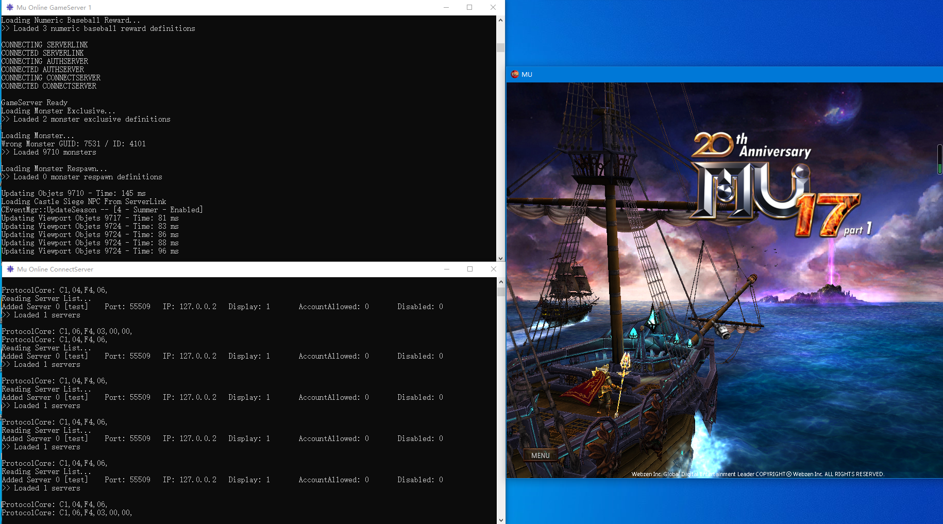Click the MU game window icon
The width and height of the screenshot is (943, 524).
515,74
